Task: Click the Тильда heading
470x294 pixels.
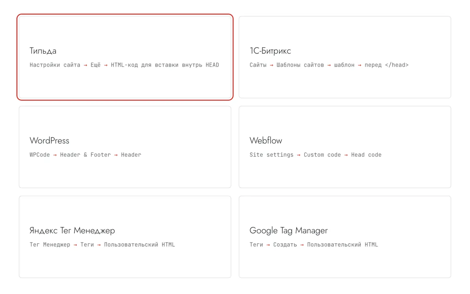Action: click(43, 51)
